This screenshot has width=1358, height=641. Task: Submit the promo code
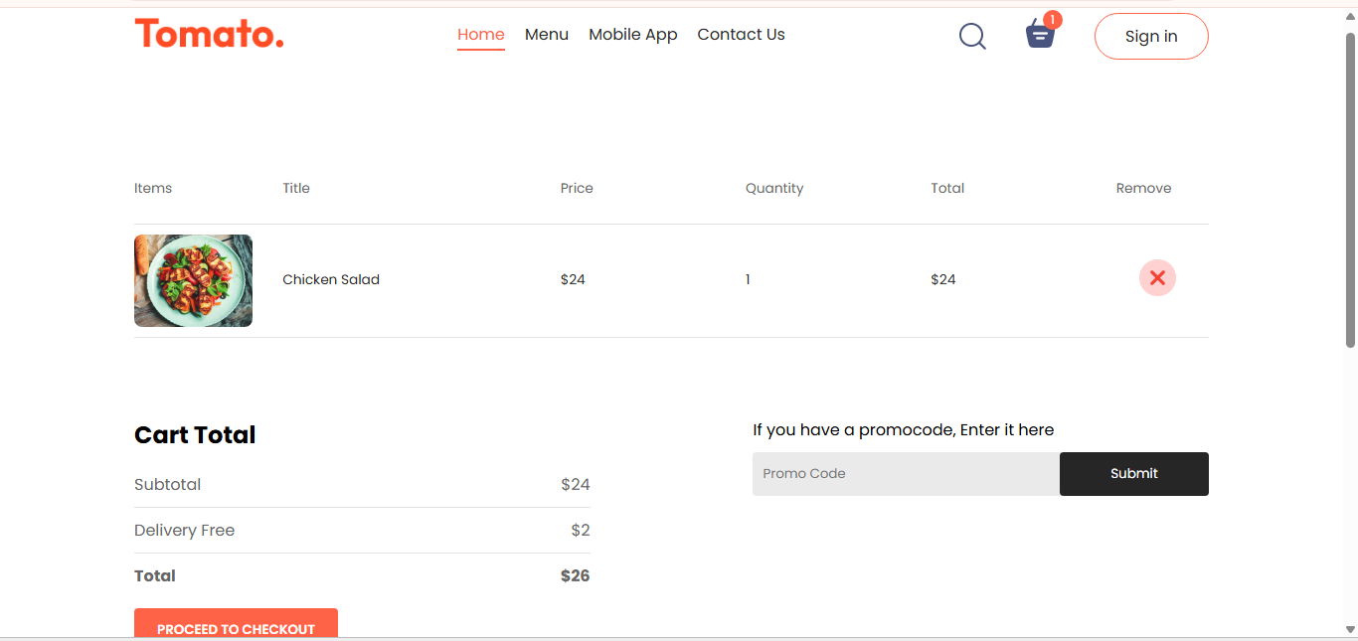pos(1133,474)
